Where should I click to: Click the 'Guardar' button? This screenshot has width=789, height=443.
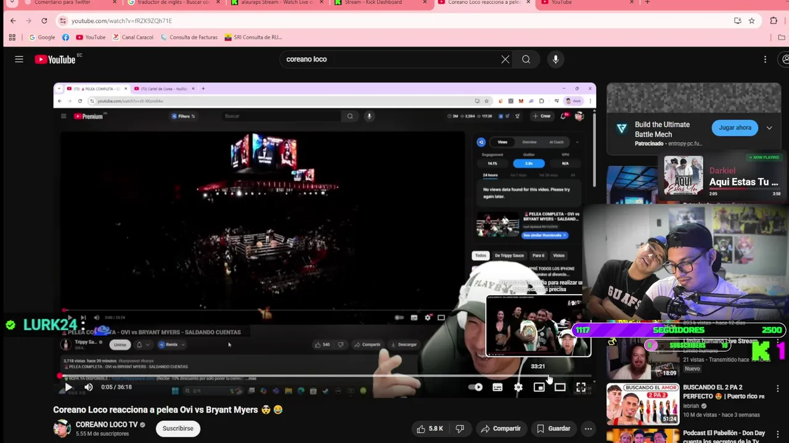pyautogui.click(x=553, y=429)
